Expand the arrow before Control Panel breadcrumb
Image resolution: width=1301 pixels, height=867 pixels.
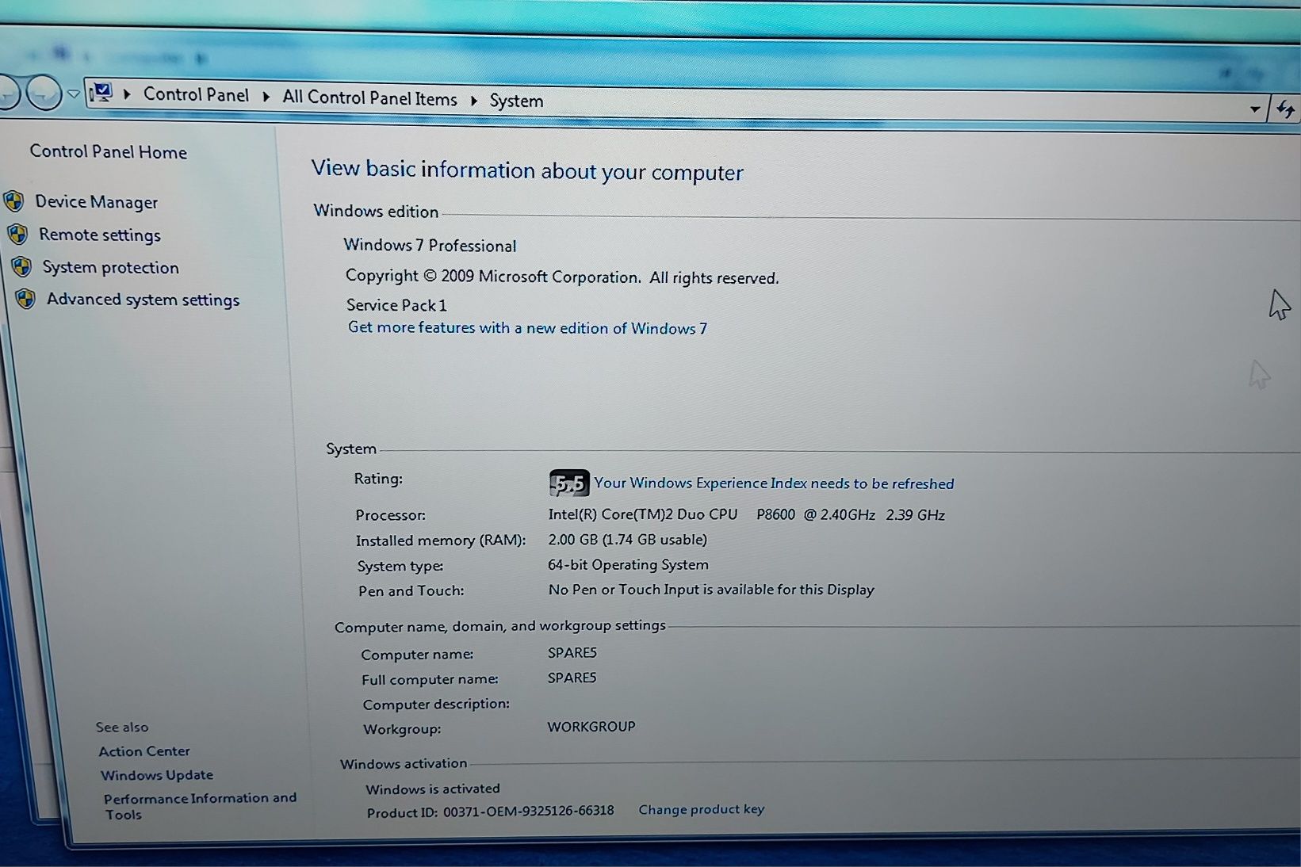pyautogui.click(x=127, y=94)
